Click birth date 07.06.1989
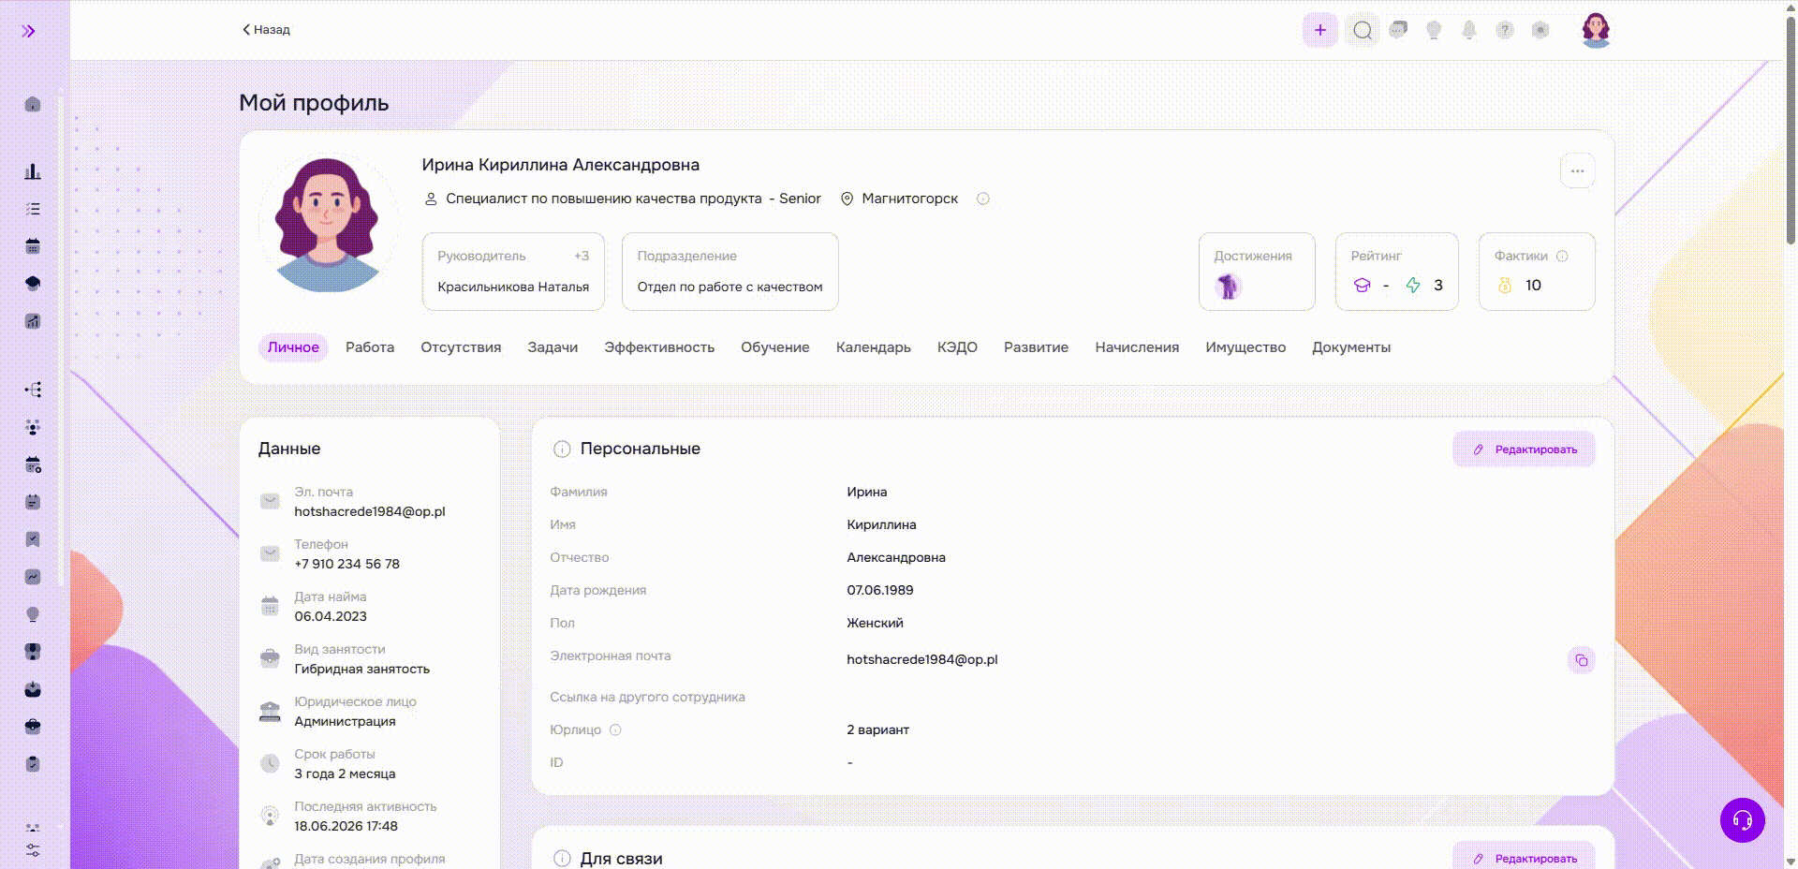This screenshot has width=1798, height=869. [x=880, y=590]
